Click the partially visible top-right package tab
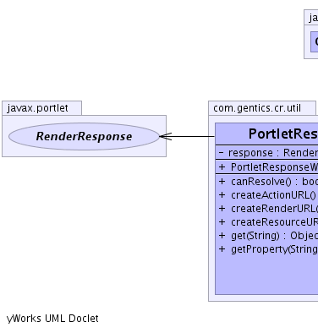Screen dimensions: 318x333 [311, 18]
